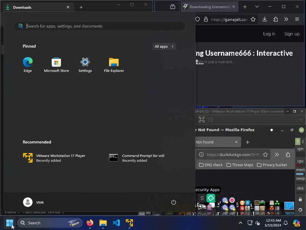Click the muted volume tray icon
Image resolution: width=306 pixels, height=230 pixels.
click(258, 223)
